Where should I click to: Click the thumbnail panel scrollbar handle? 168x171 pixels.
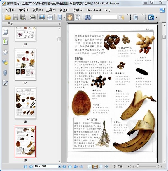tap(59, 39)
